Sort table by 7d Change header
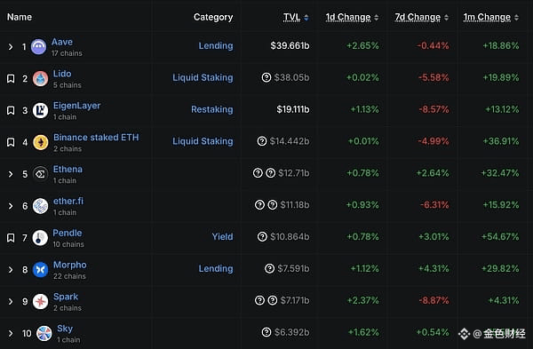The image size is (533, 349). [x=418, y=18]
